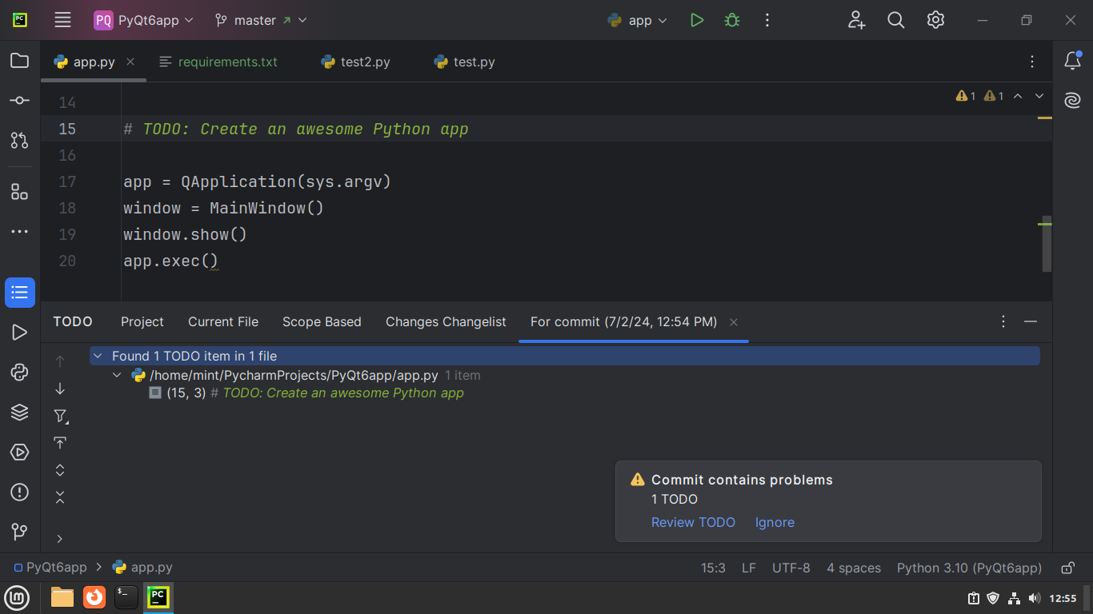Select Changes Changelist tab
1093x614 pixels.
pos(446,321)
